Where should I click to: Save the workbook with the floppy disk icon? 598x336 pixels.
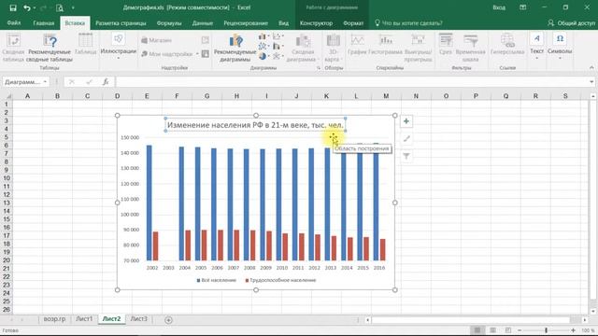click(12, 7)
